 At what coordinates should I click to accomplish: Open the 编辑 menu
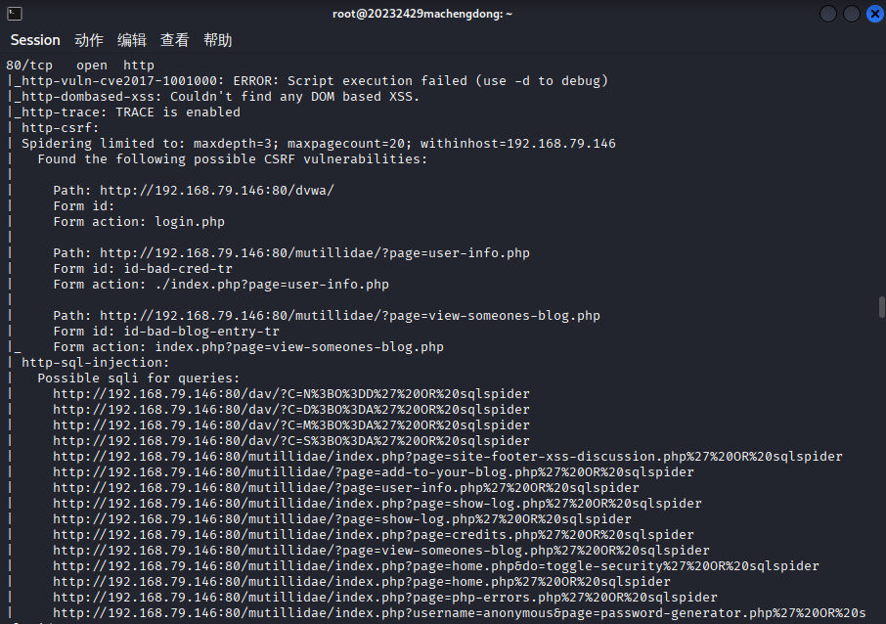(132, 40)
